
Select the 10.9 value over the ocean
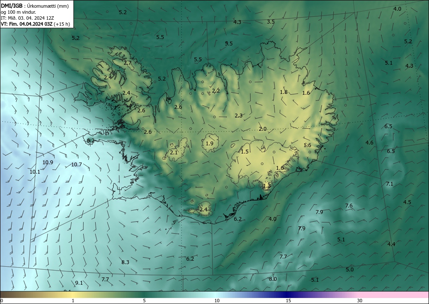[x=48, y=163]
